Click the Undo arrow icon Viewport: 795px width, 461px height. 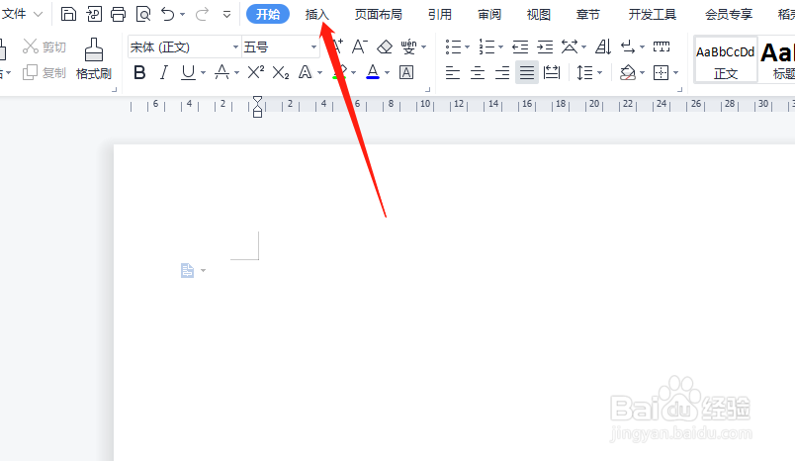(168, 14)
